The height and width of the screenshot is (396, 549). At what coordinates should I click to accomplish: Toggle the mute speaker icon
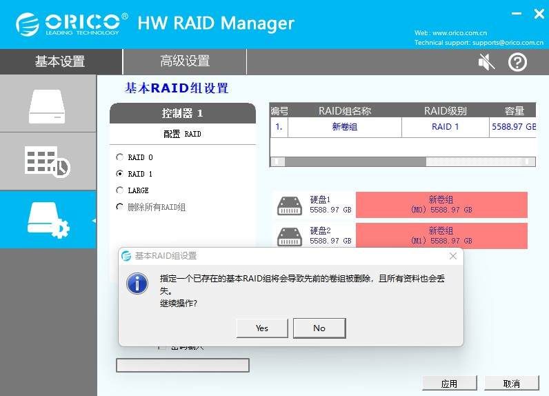486,62
